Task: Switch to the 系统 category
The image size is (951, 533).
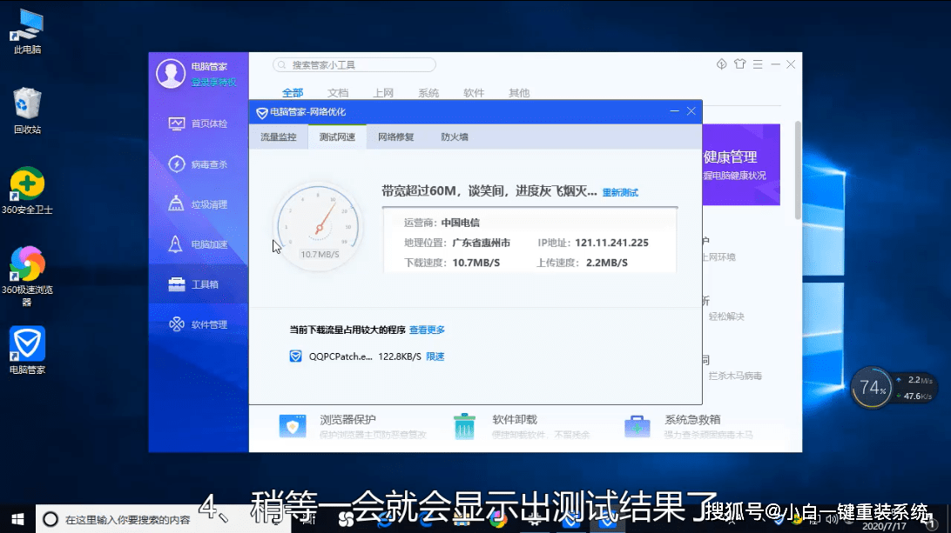Action: coord(428,92)
